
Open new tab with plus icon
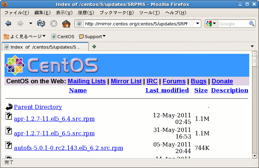[94, 47]
